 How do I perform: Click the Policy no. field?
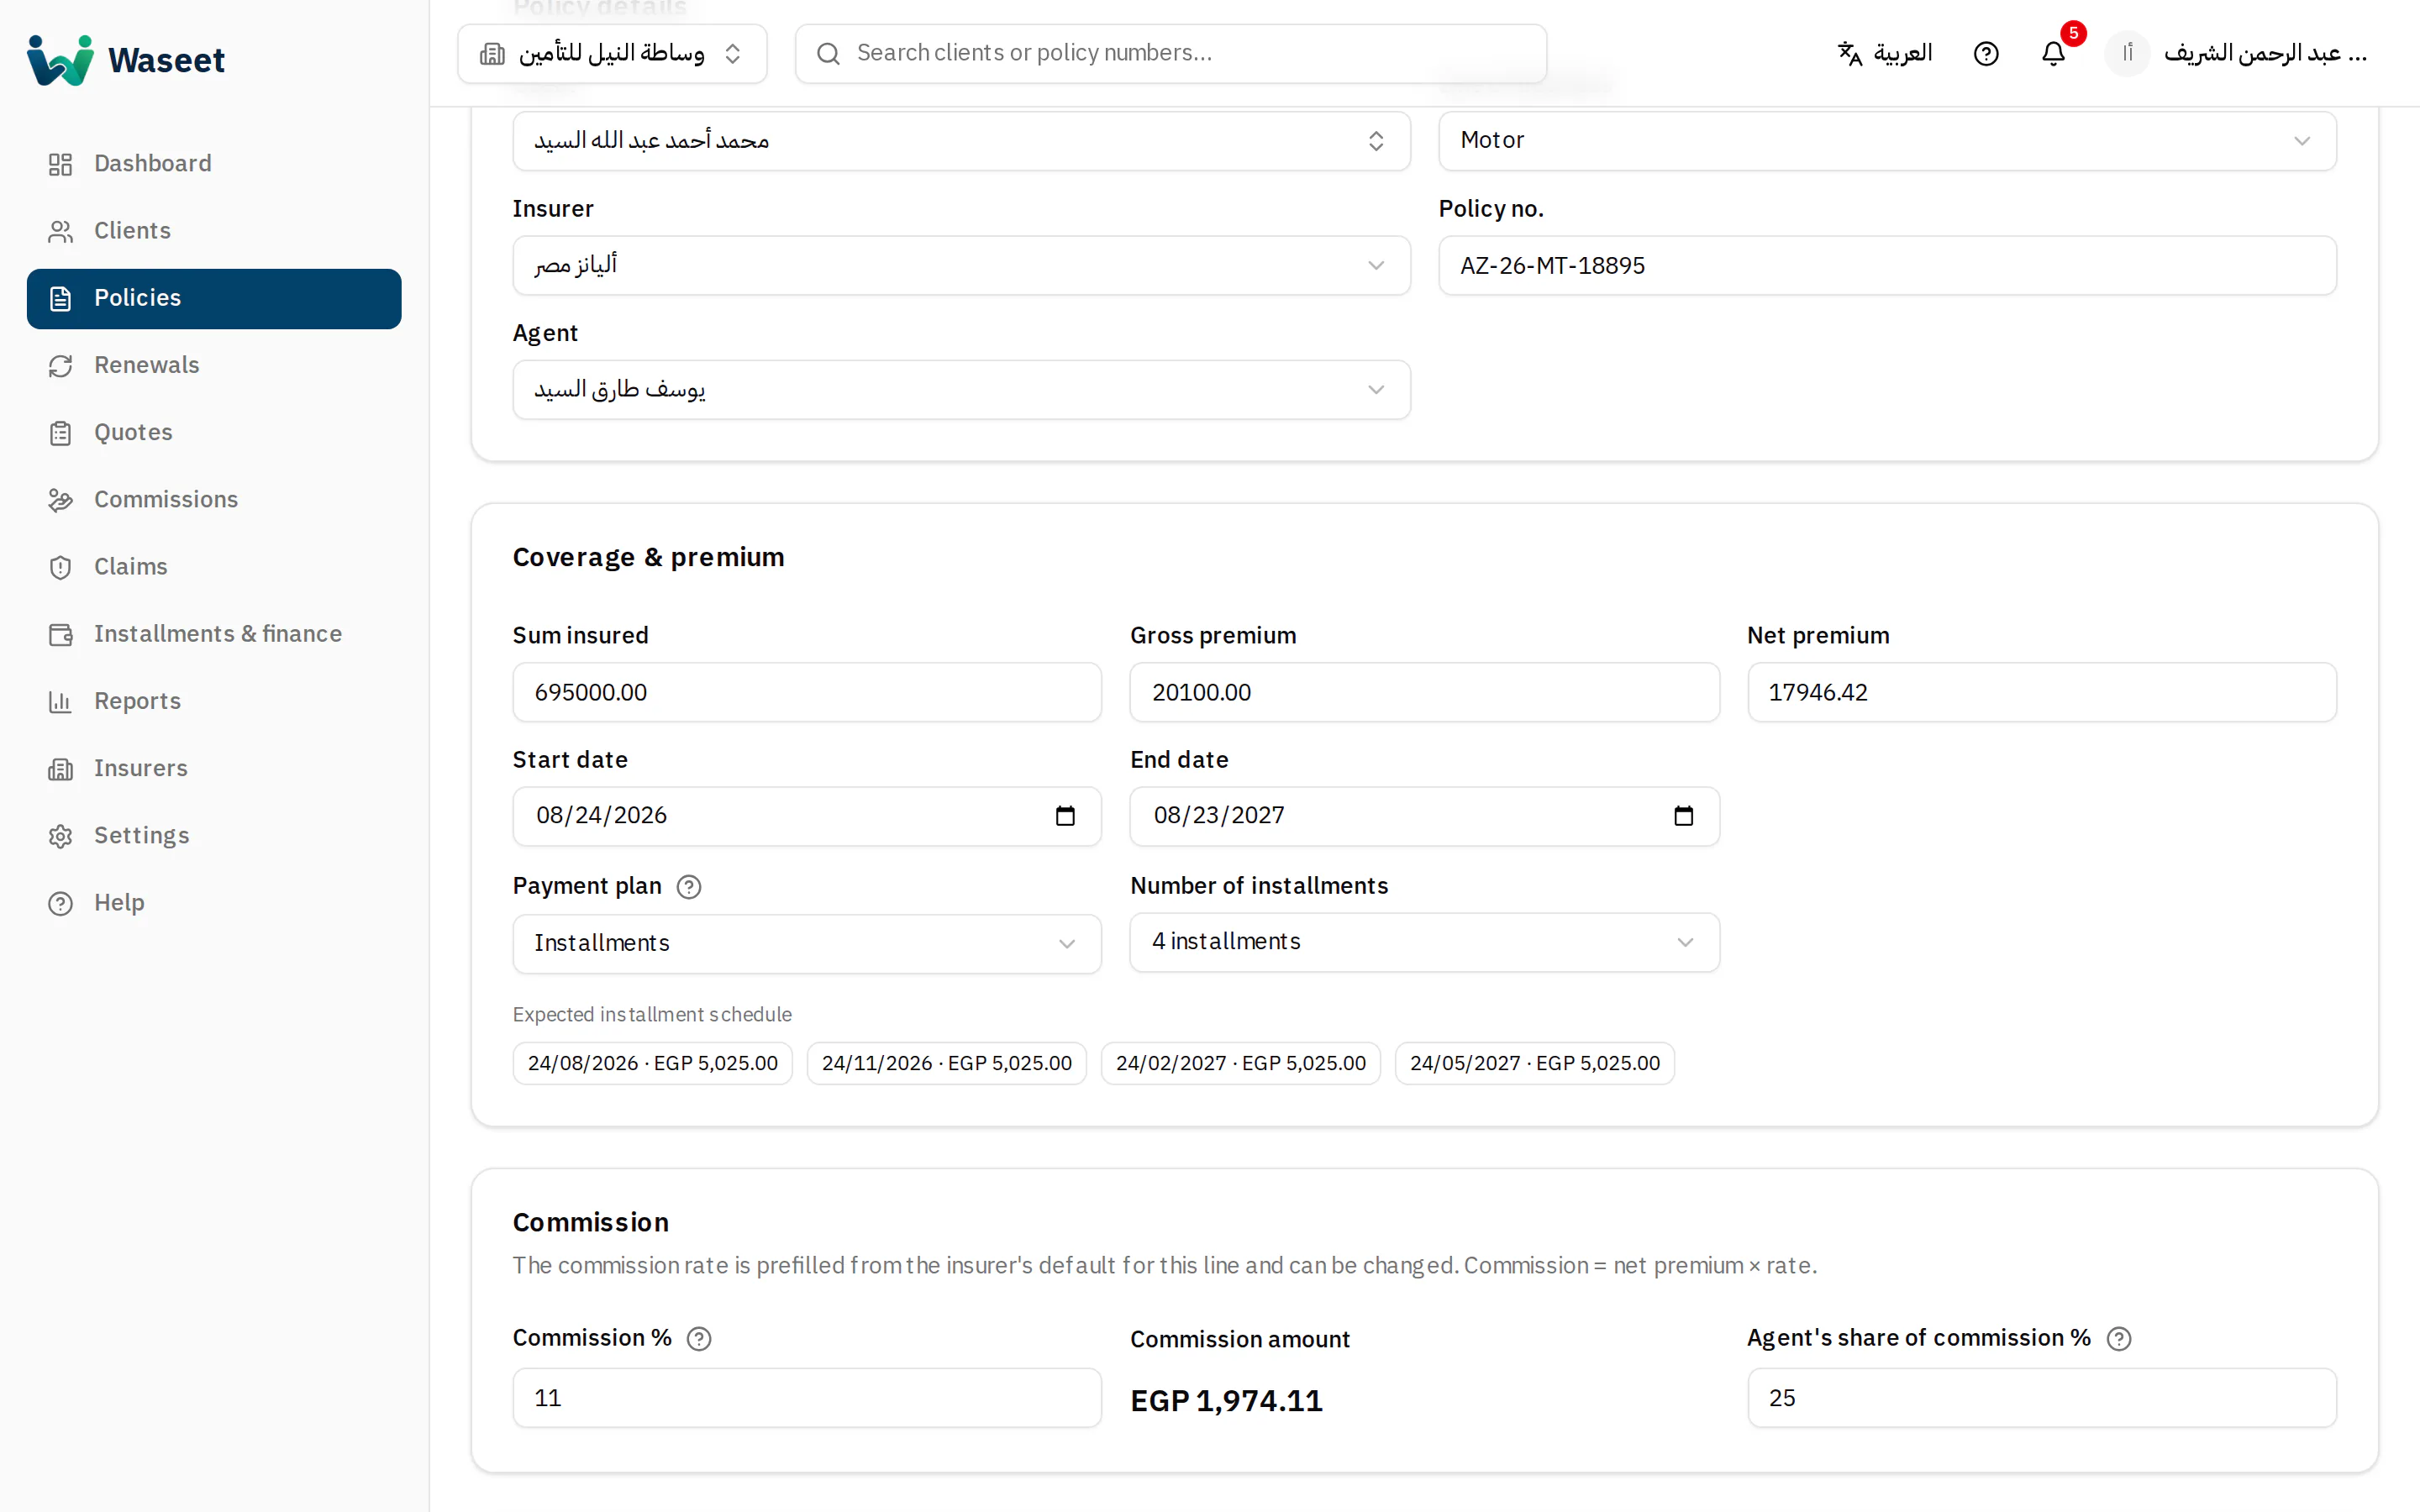[x=1887, y=265]
